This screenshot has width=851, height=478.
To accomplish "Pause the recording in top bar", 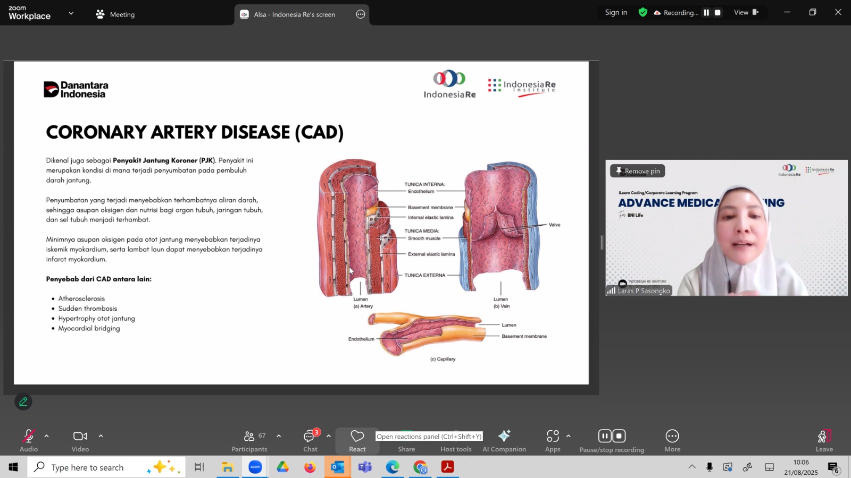I will 706,12.
